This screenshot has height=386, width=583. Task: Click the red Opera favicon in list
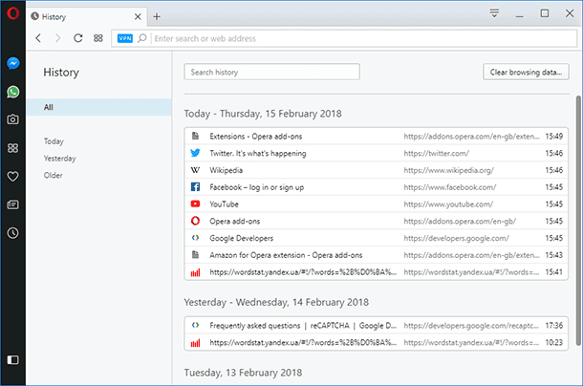pos(195,221)
